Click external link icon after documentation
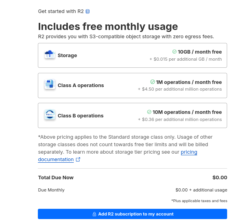Viewport: 250px width, 223px height. point(78,160)
